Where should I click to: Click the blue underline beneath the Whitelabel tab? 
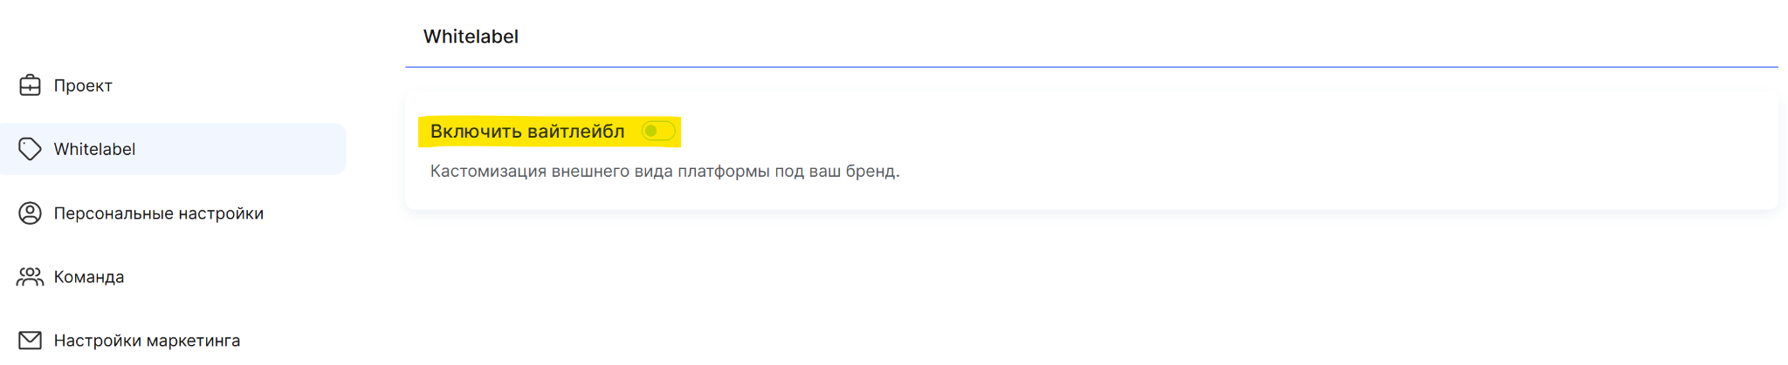(x=1091, y=66)
